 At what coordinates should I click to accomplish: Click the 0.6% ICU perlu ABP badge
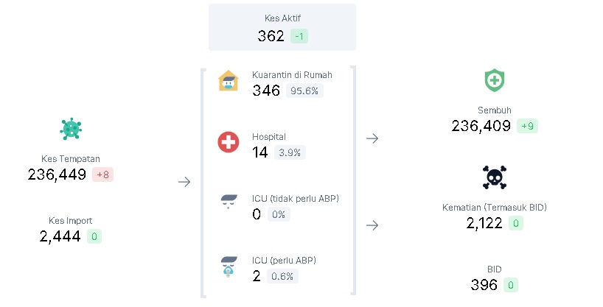tap(282, 276)
